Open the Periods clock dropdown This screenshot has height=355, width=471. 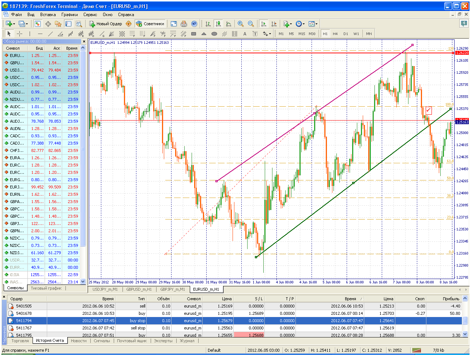tap(300, 24)
